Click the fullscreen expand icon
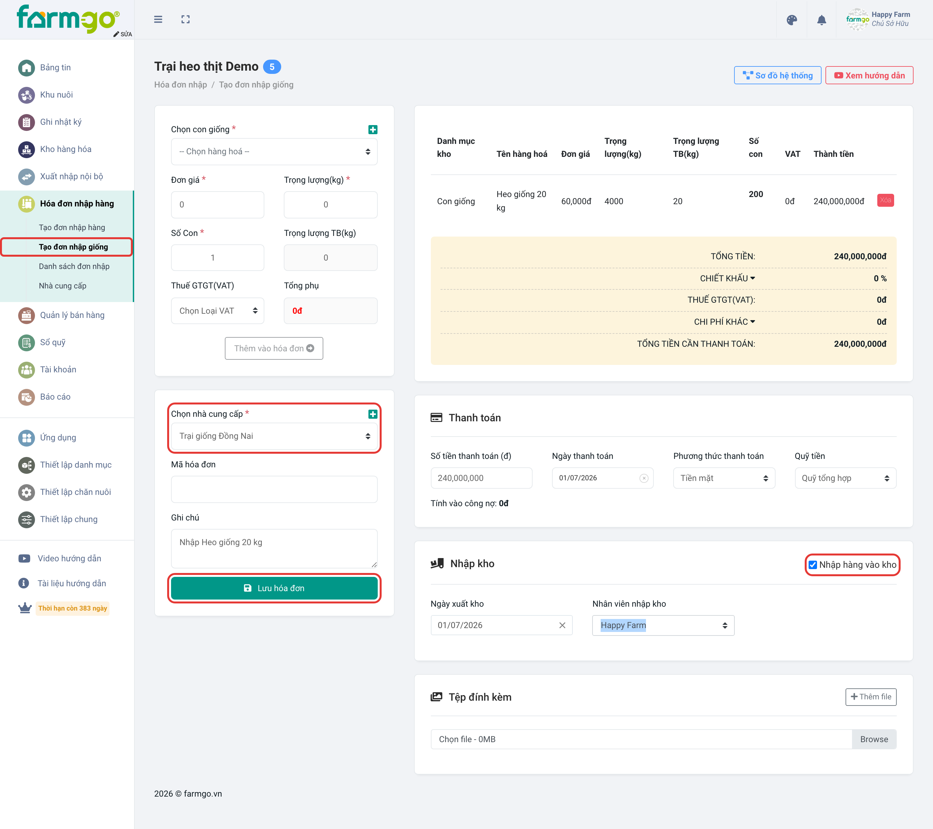Viewport: 933px width, 829px height. pyautogui.click(x=185, y=19)
